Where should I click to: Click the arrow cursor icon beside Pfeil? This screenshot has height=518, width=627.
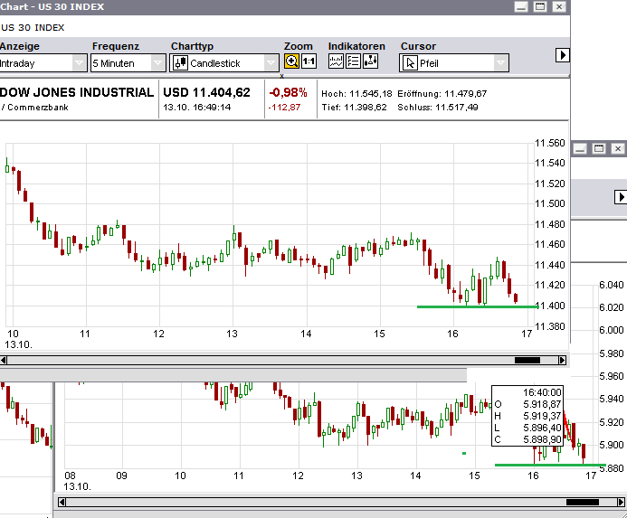coord(410,63)
